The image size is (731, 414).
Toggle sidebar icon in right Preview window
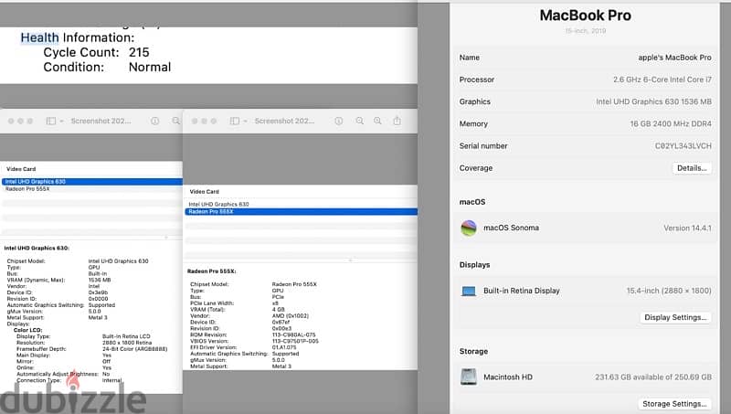tap(235, 121)
